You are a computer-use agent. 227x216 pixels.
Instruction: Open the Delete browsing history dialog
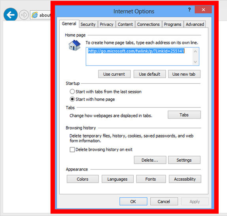(150, 160)
